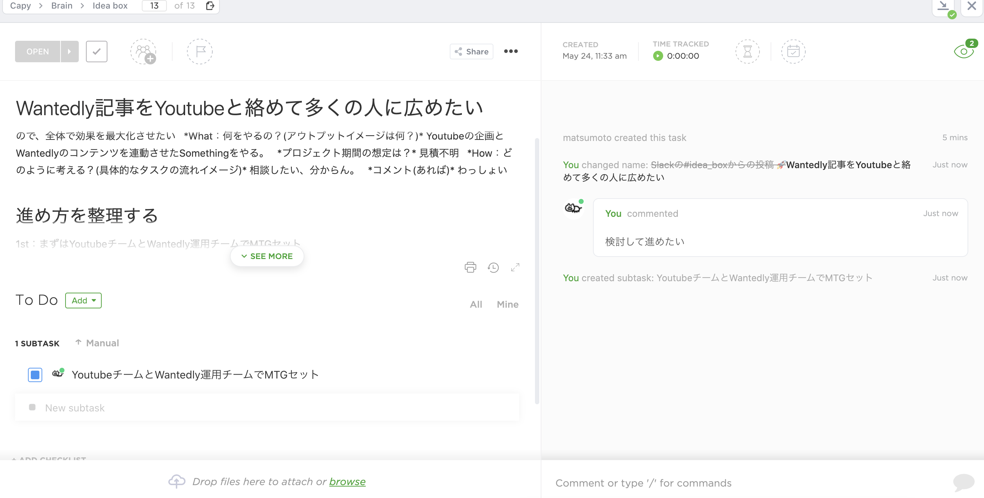Click the task title heading

pos(250,108)
